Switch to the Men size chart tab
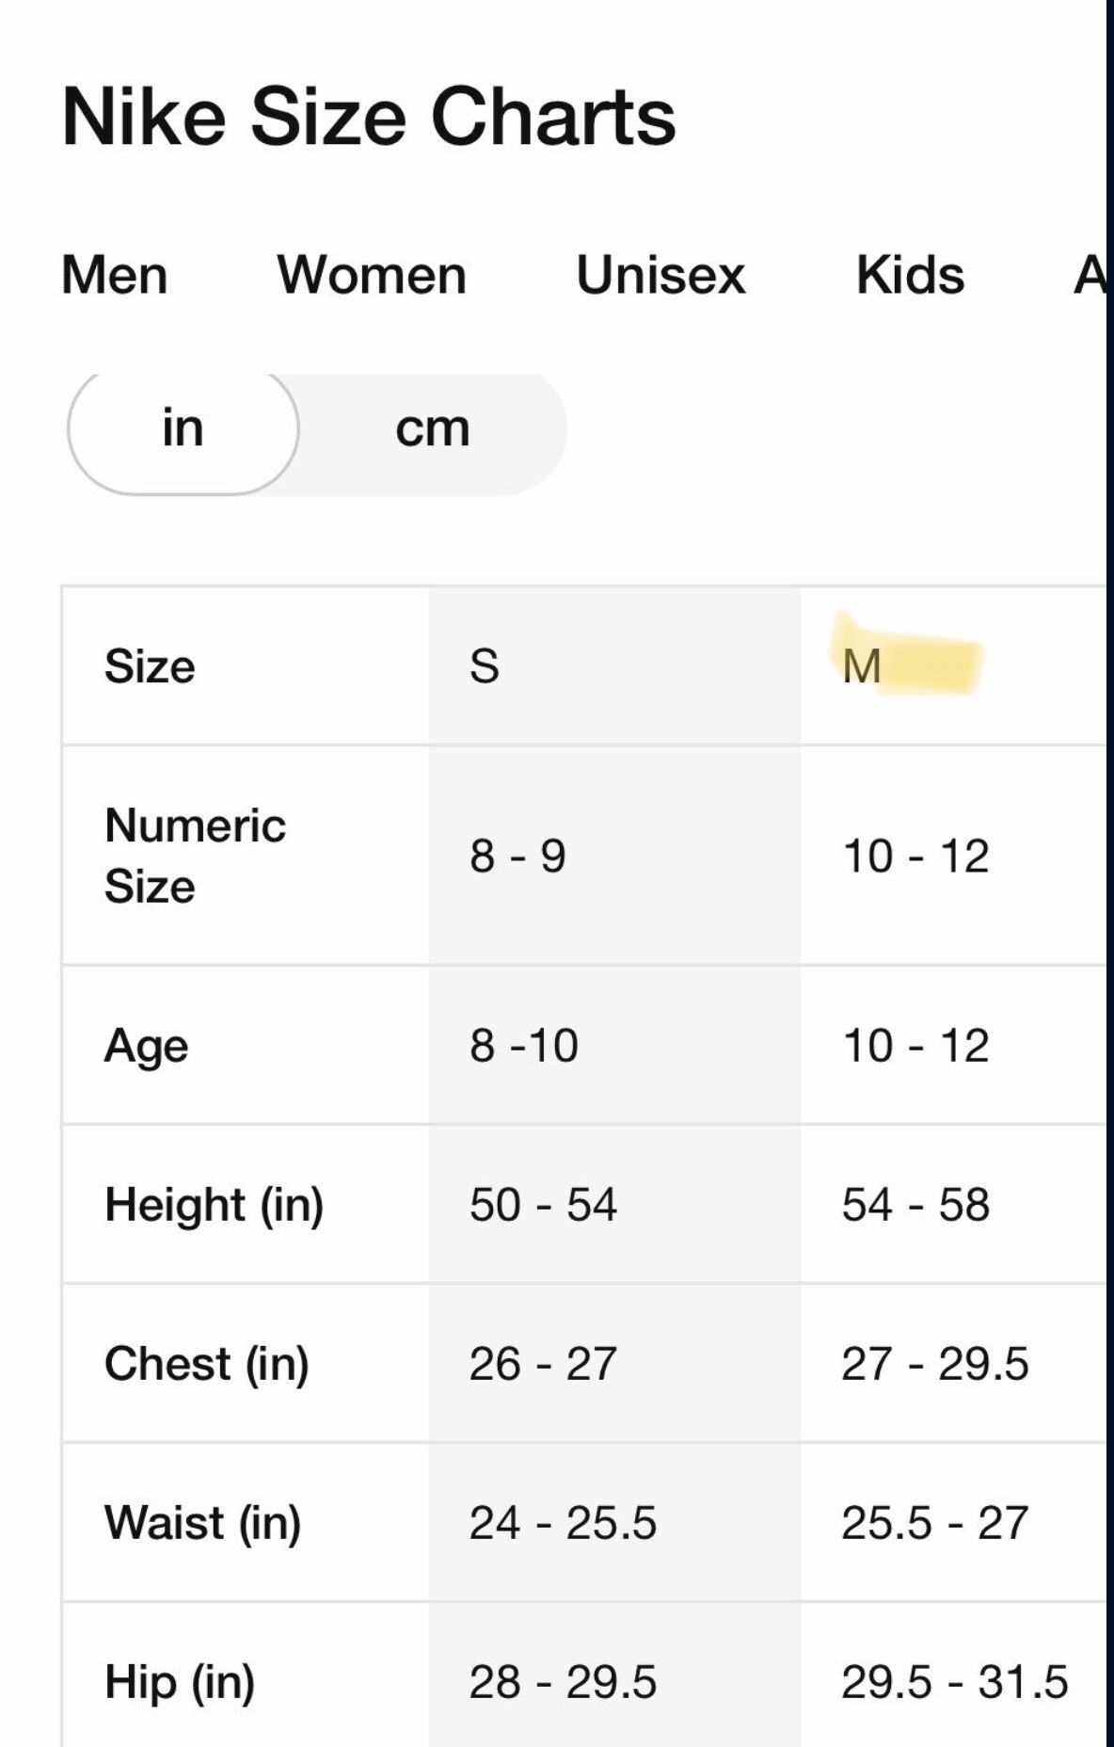The height and width of the screenshot is (1747, 1114). (x=115, y=275)
